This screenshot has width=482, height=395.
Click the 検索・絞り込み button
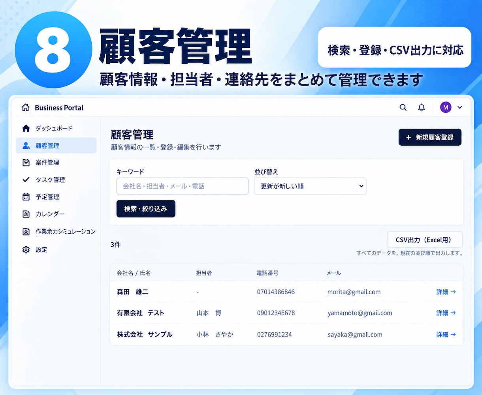click(x=146, y=209)
